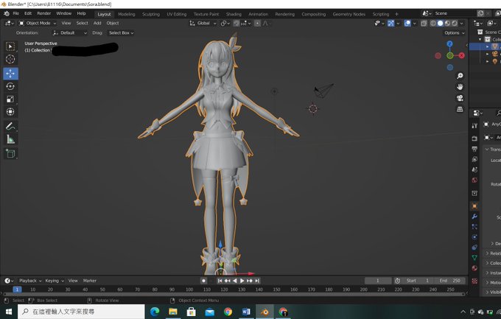Open the Drag Select Box dropdown

coord(121,33)
